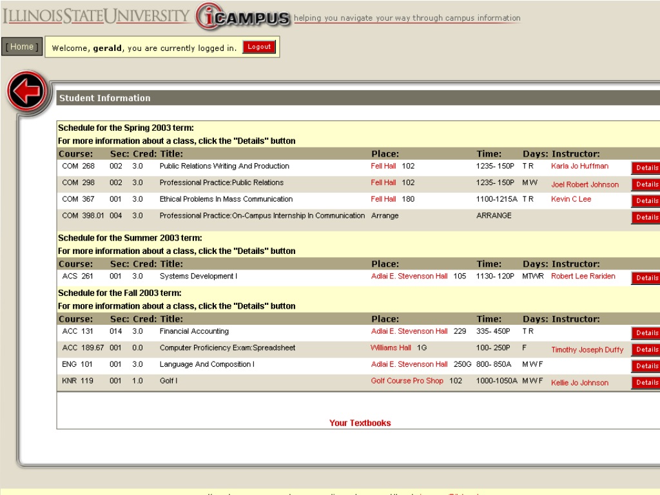
Task: Click instructor Timothy Joseph Duffy
Action: tap(587, 350)
